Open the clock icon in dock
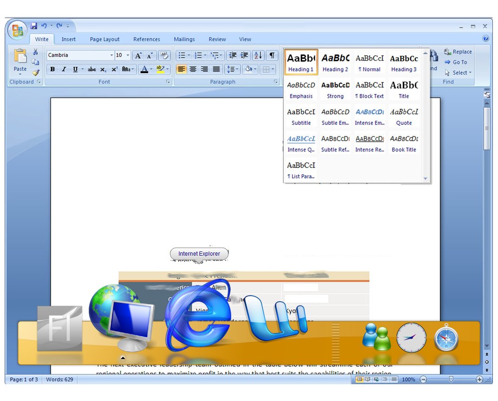Viewport: 498px width, 401px height. [x=412, y=337]
